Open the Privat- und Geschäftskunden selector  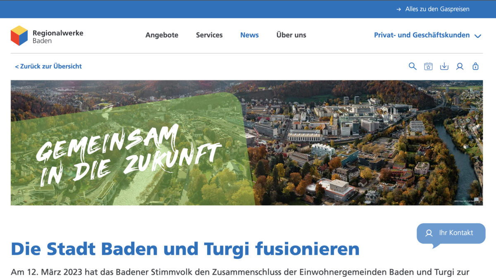coord(422,35)
